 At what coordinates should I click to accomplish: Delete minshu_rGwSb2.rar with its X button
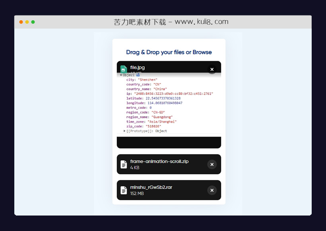[212, 191]
